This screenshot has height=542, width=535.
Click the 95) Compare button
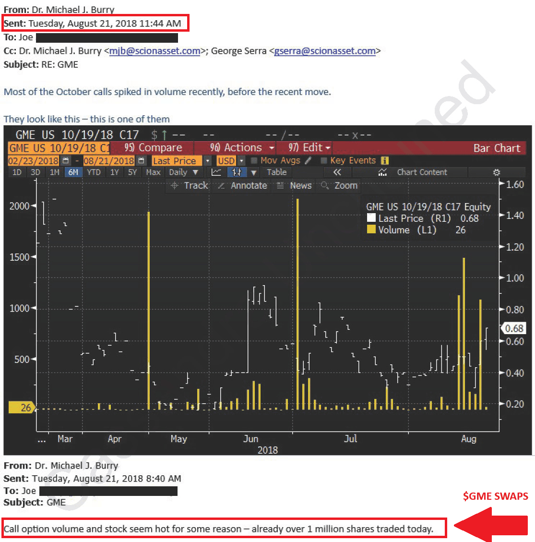click(152, 148)
